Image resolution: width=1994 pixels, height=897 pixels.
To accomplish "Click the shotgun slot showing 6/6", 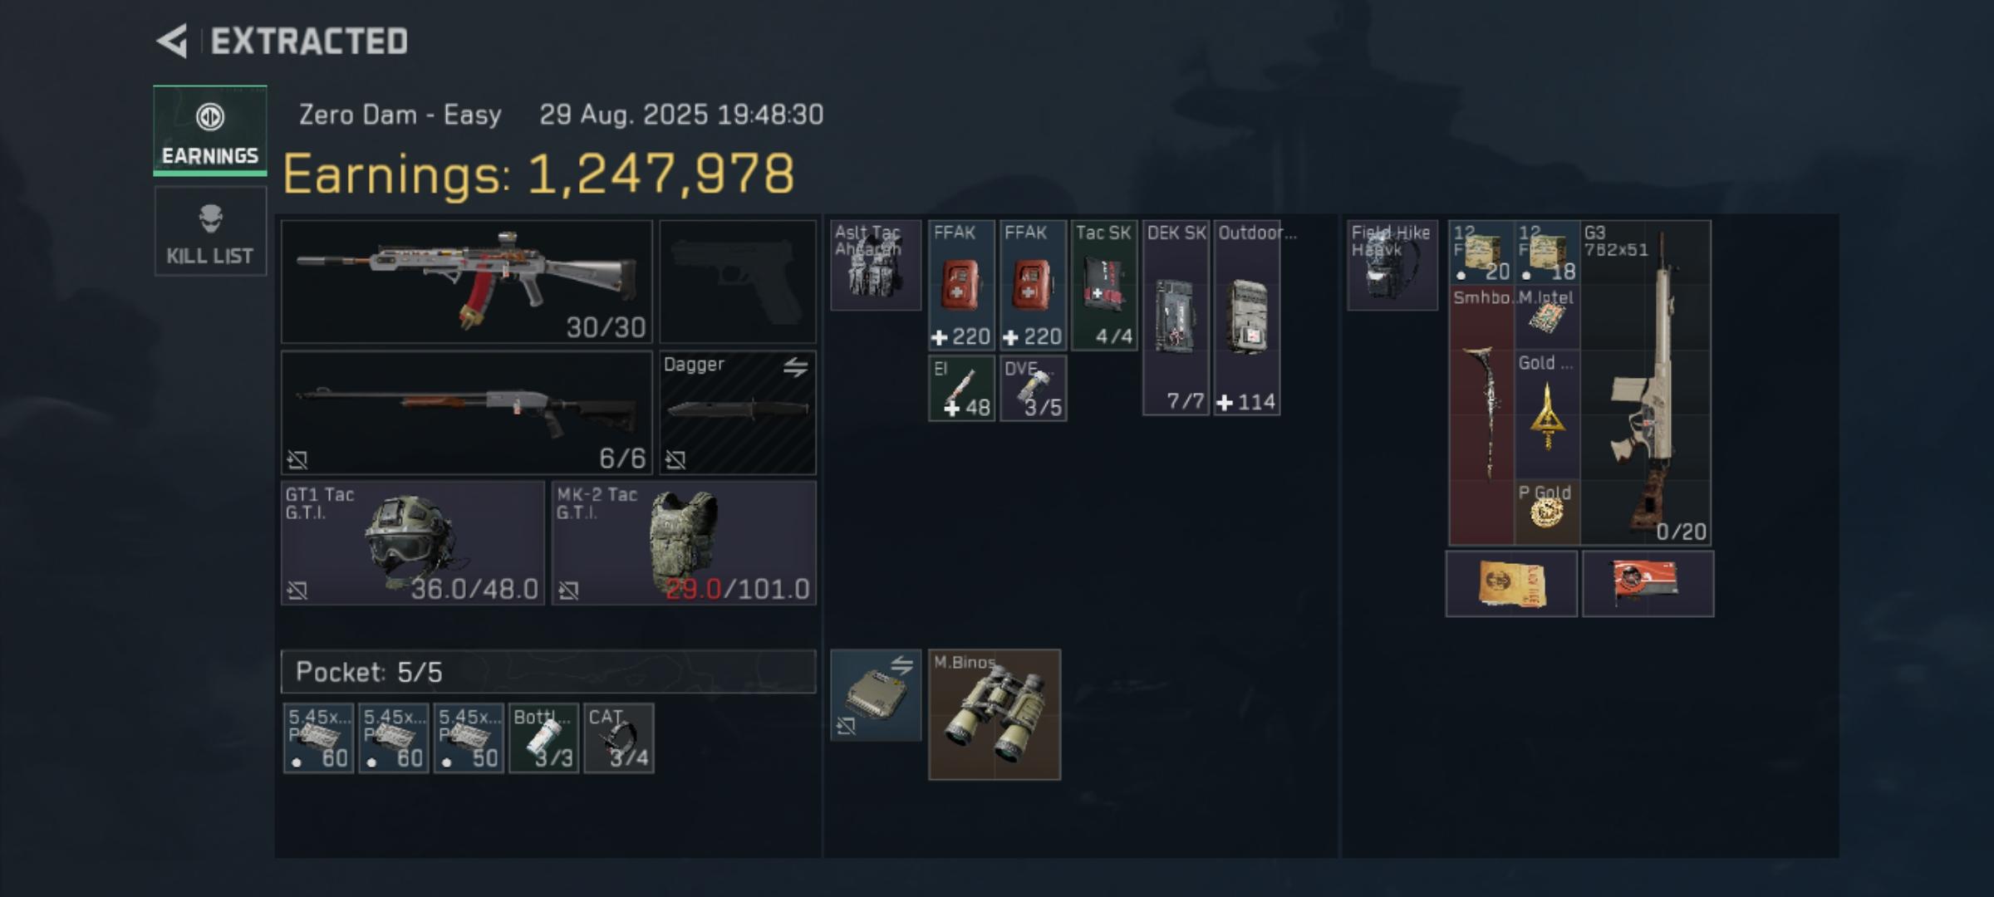I will pos(466,412).
